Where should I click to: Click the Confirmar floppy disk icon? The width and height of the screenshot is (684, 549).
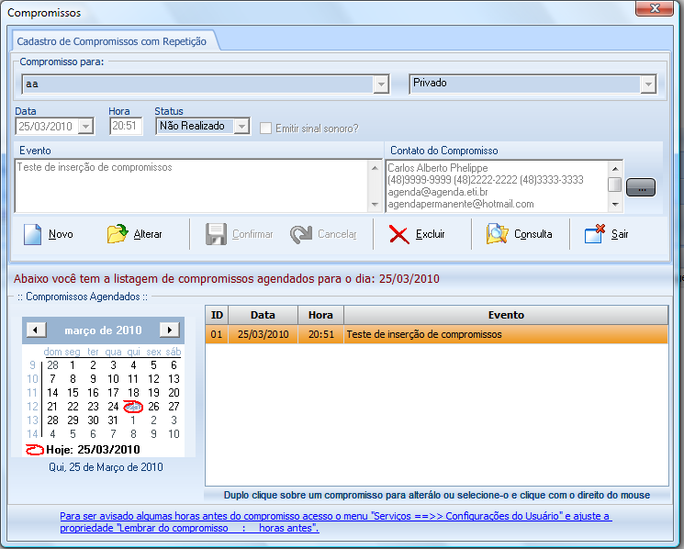coord(216,234)
